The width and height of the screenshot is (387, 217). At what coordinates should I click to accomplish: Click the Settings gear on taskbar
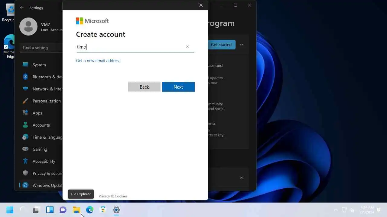coord(116,210)
